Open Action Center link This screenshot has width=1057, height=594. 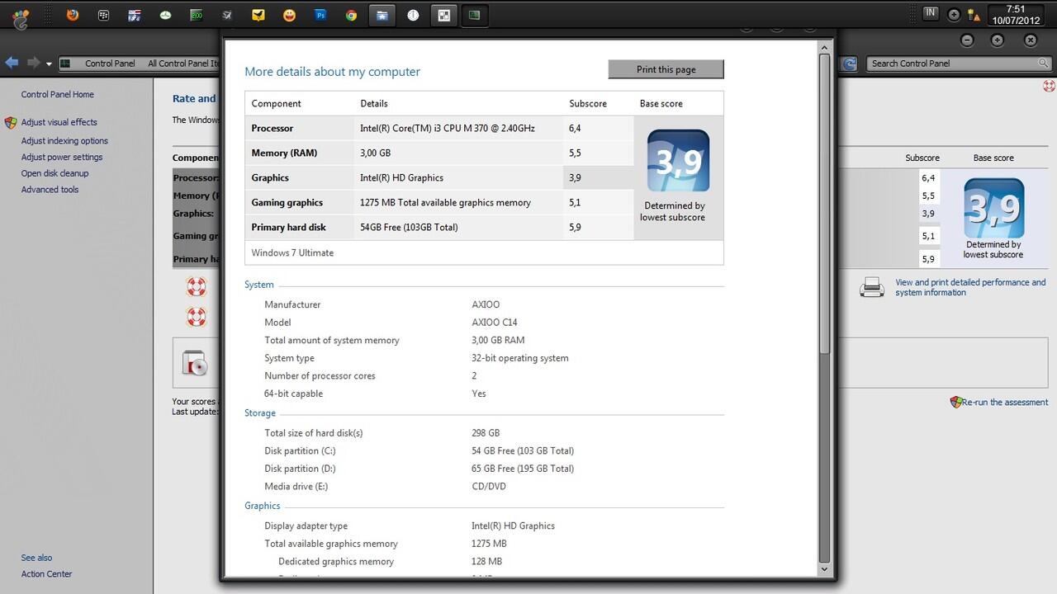(x=47, y=574)
